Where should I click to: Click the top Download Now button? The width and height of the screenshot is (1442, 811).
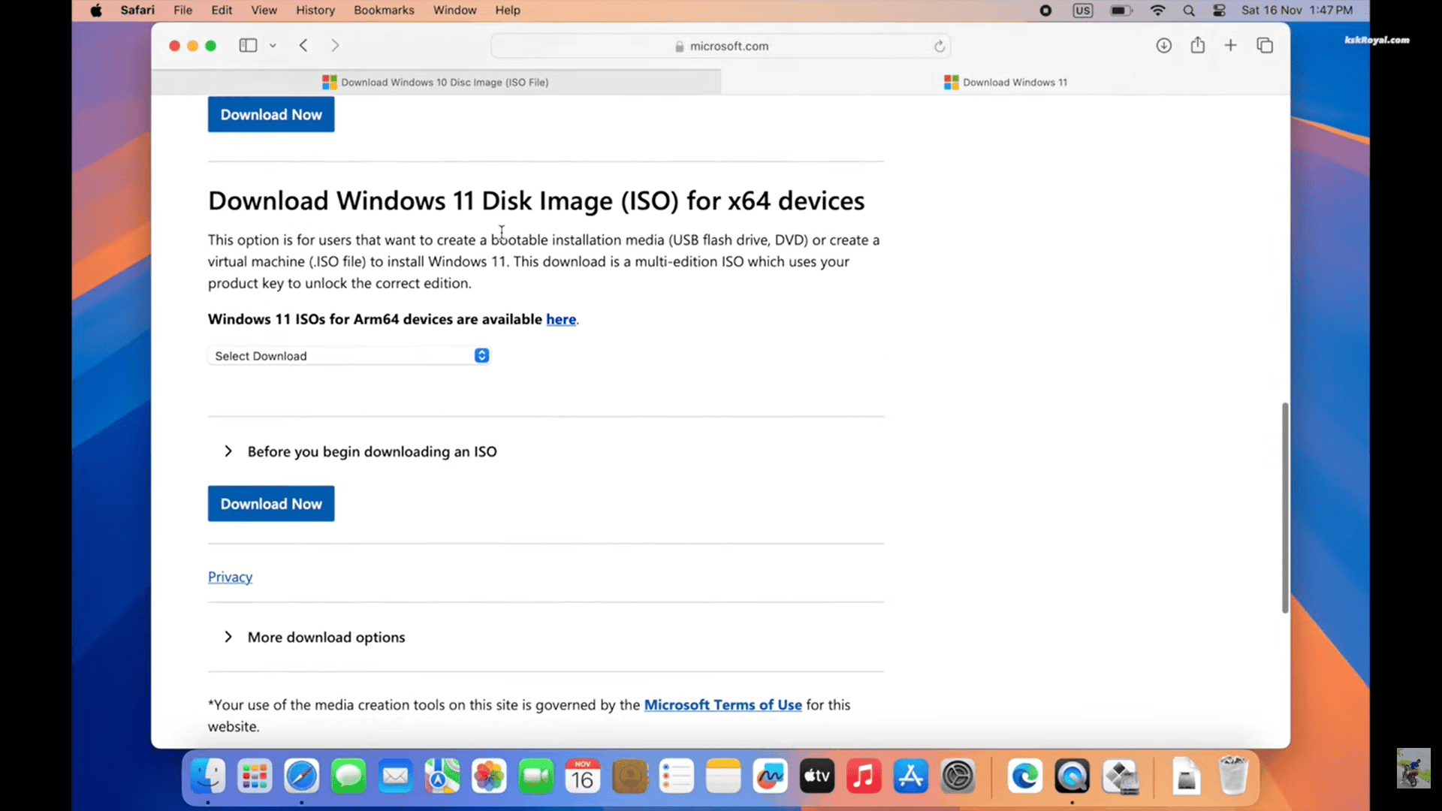click(271, 114)
